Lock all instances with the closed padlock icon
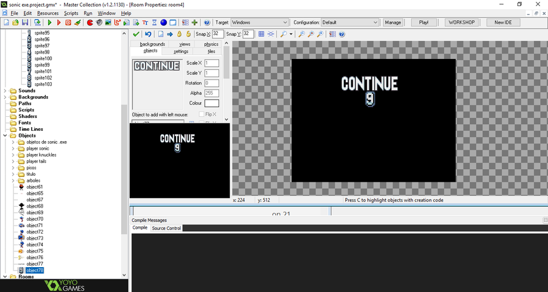 point(179,34)
